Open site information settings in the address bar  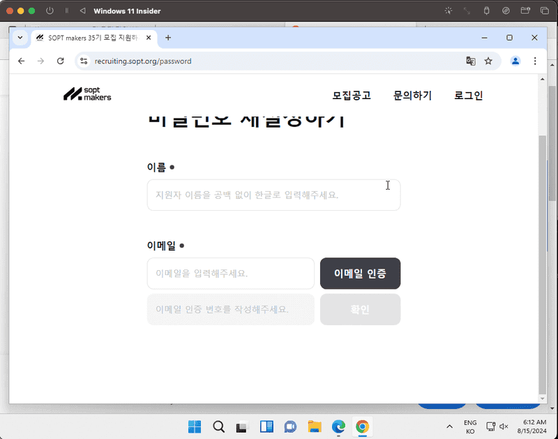[x=84, y=61]
